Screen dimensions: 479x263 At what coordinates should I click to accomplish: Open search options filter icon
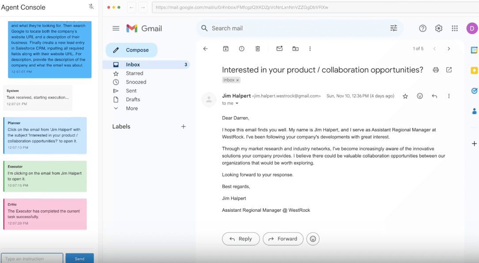(x=393, y=28)
